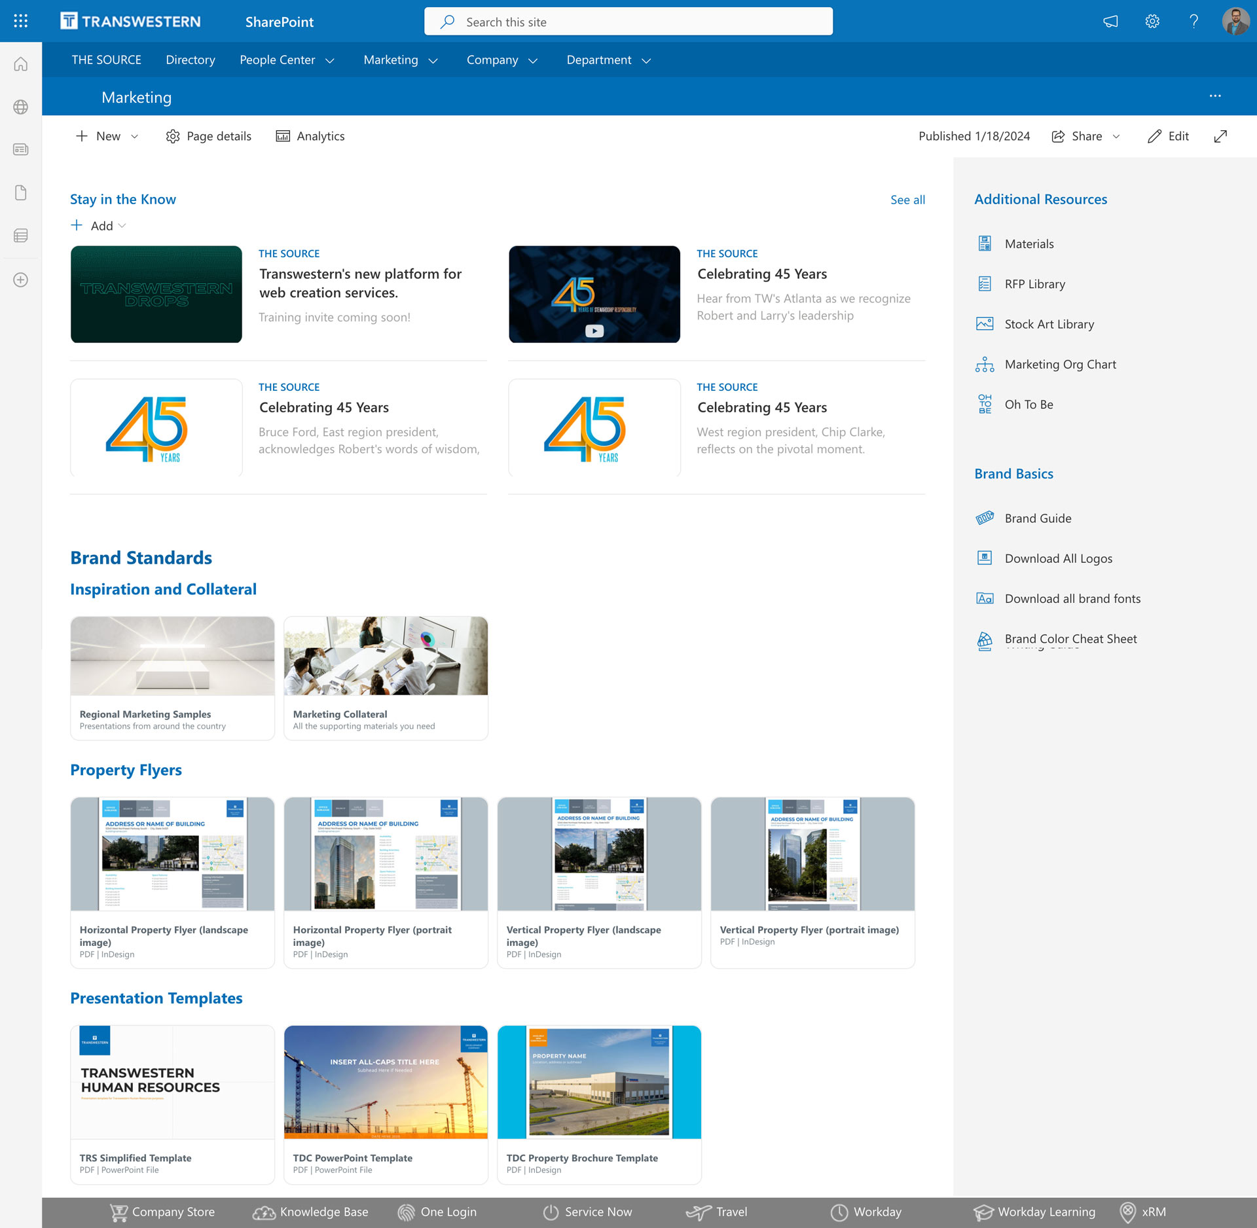Click the Marketing Org Chart icon
1257x1228 pixels.
click(x=985, y=364)
